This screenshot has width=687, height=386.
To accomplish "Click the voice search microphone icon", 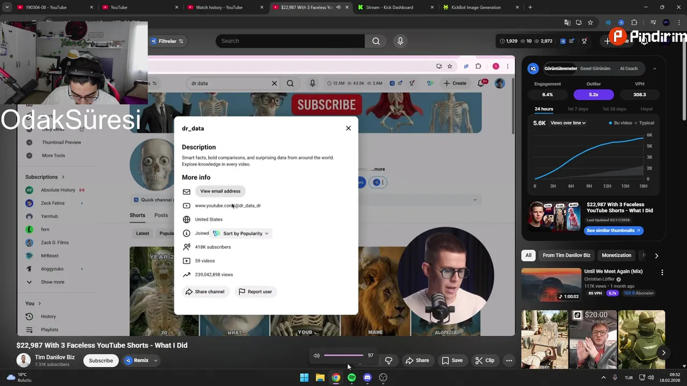I will click(x=400, y=41).
